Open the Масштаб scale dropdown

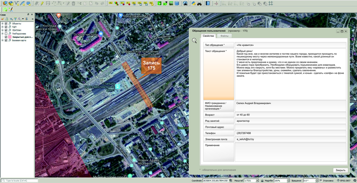pos(257,180)
